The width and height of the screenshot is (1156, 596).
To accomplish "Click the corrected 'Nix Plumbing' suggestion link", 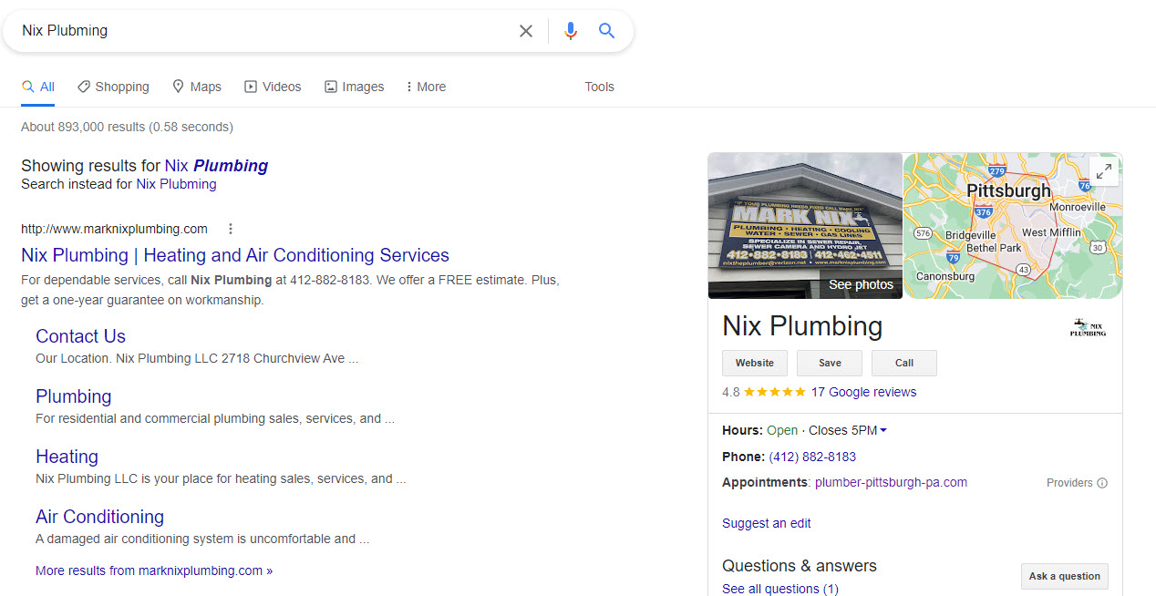I will tap(216, 166).
